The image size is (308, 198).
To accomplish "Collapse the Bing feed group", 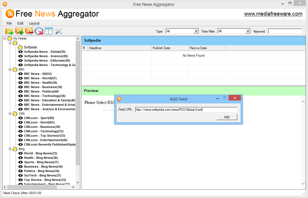I will tap(10, 149).
